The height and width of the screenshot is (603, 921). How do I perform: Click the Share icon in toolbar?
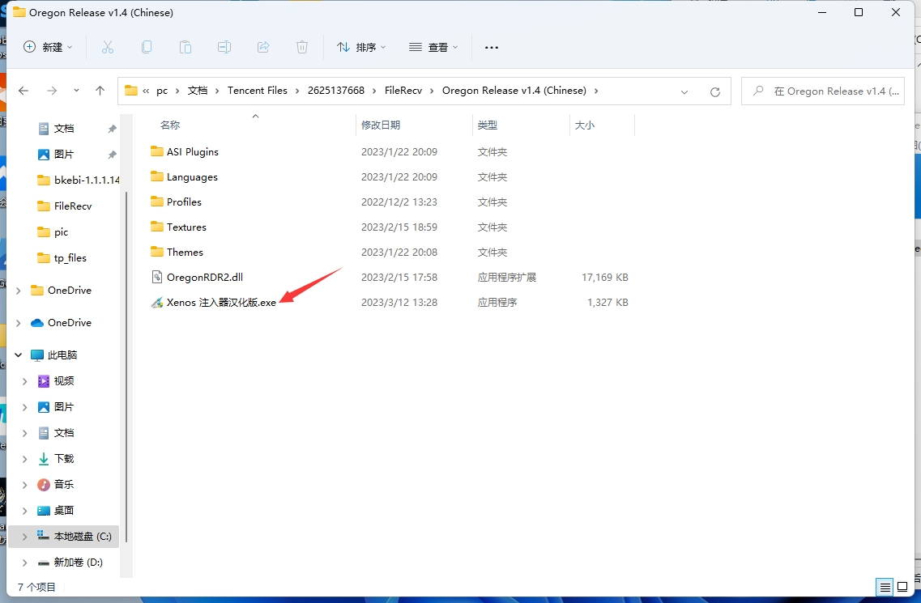[x=263, y=48]
